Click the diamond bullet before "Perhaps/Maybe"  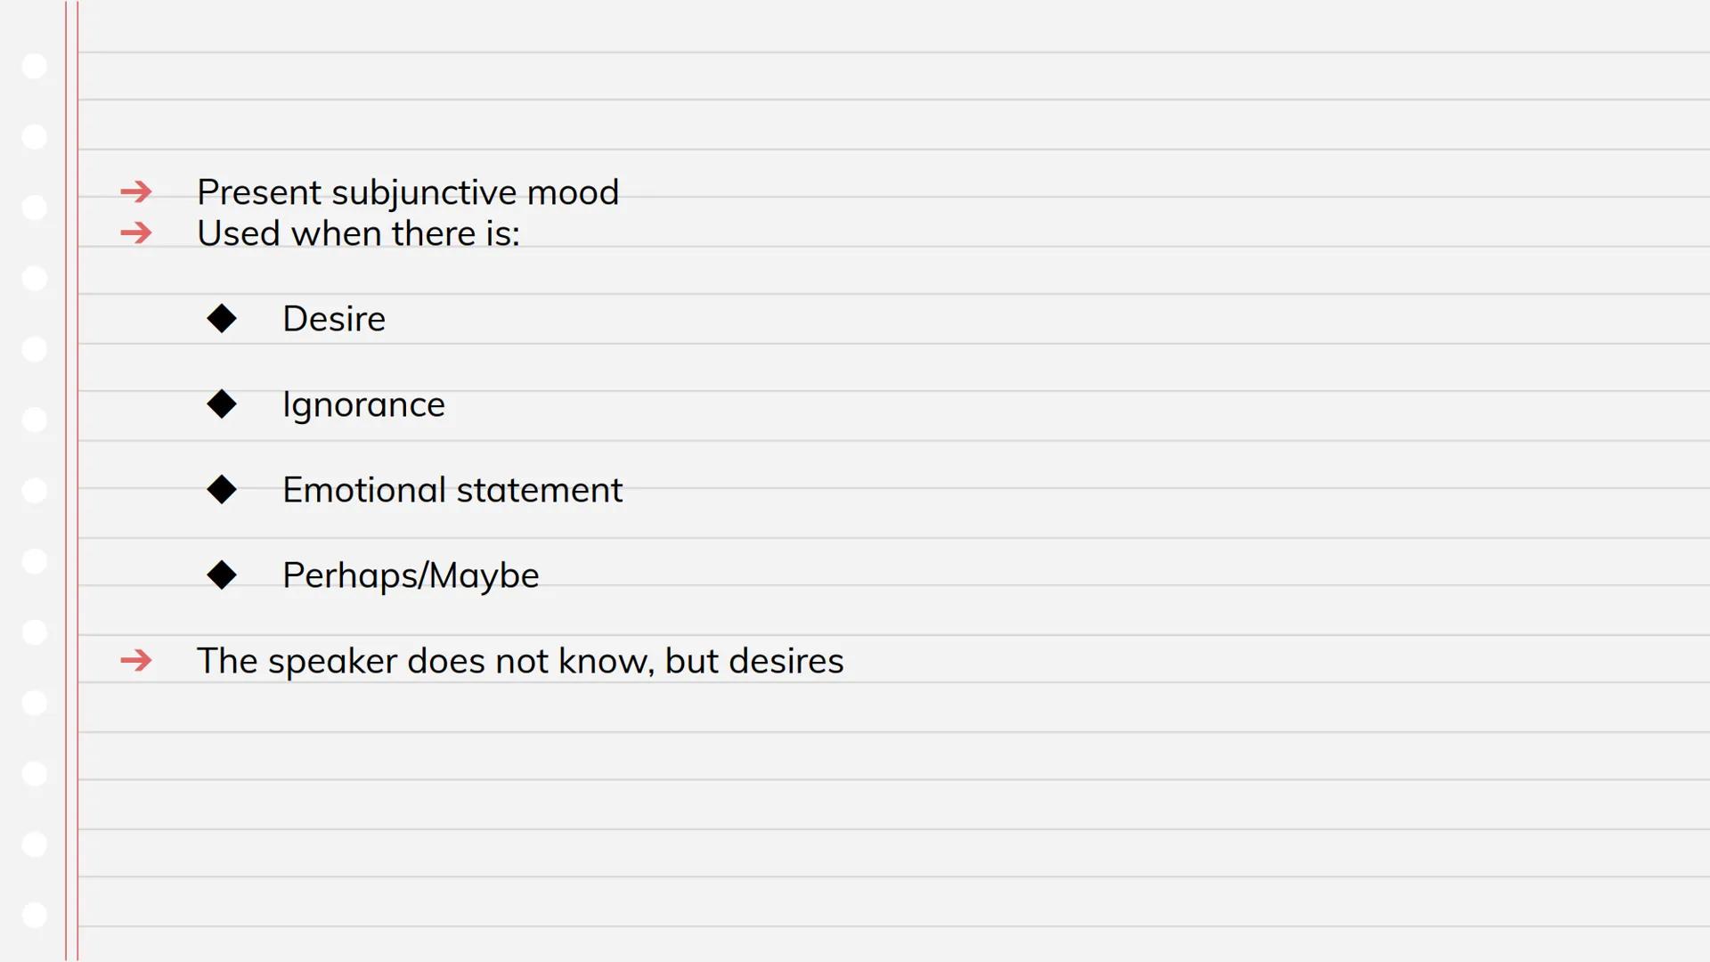click(x=222, y=575)
